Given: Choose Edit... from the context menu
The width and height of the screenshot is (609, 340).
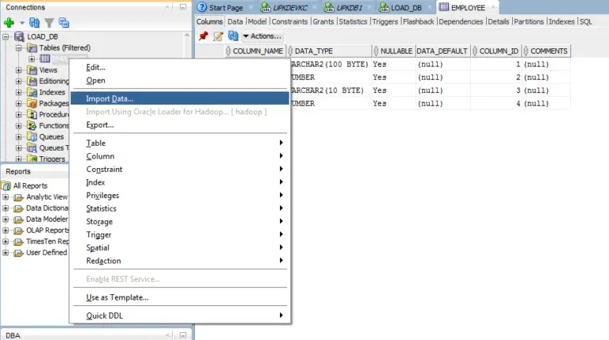Looking at the screenshot, I should click(x=95, y=67).
